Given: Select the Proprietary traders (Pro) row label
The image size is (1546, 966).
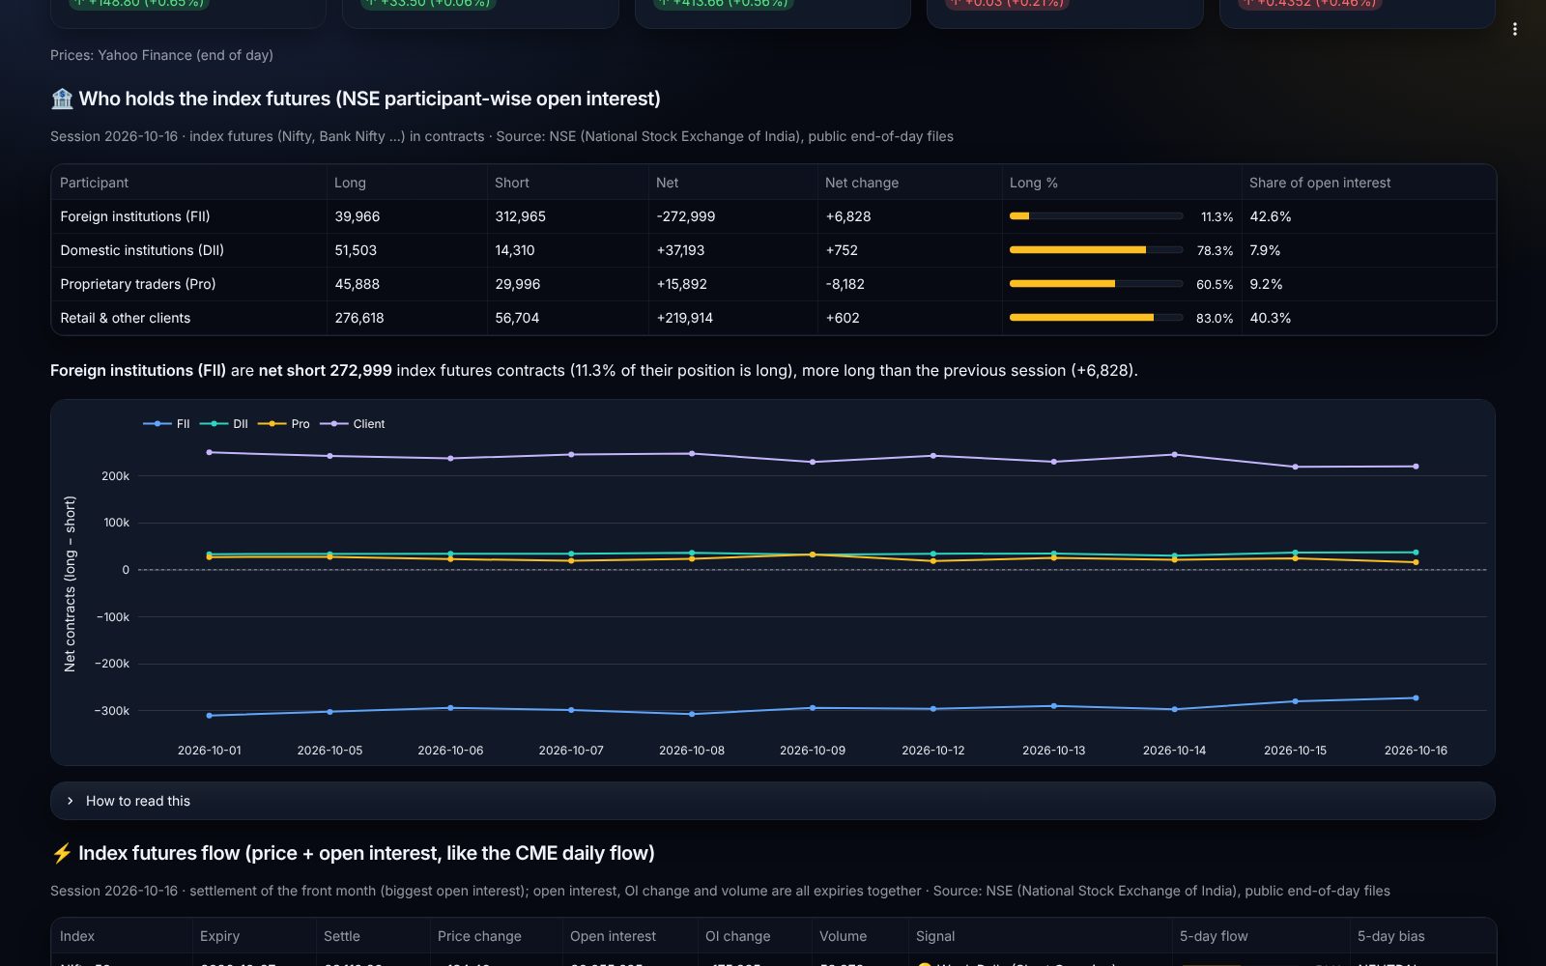Looking at the screenshot, I should pos(138,284).
